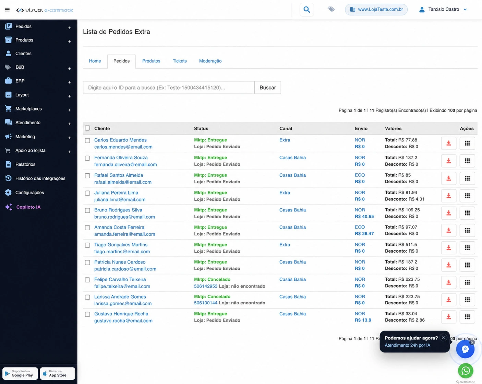The height and width of the screenshot is (384, 482).
Task: Download Carlos Eduardo Mendes order
Action: click(448, 143)
